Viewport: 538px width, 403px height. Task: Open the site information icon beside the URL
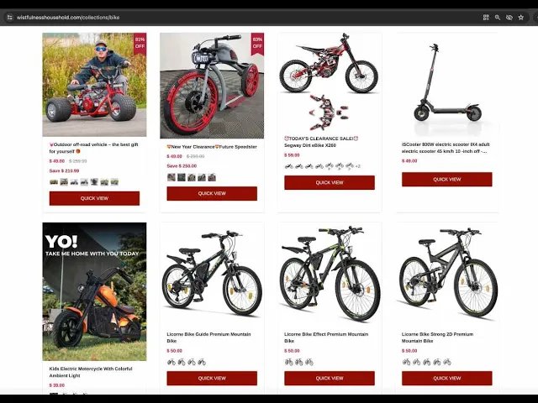9,17
